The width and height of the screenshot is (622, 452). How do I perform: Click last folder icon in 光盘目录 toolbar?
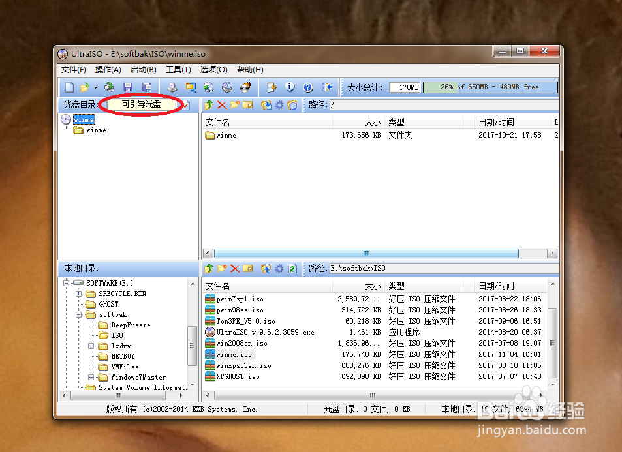pyautogui.click(x=292, y=104)
